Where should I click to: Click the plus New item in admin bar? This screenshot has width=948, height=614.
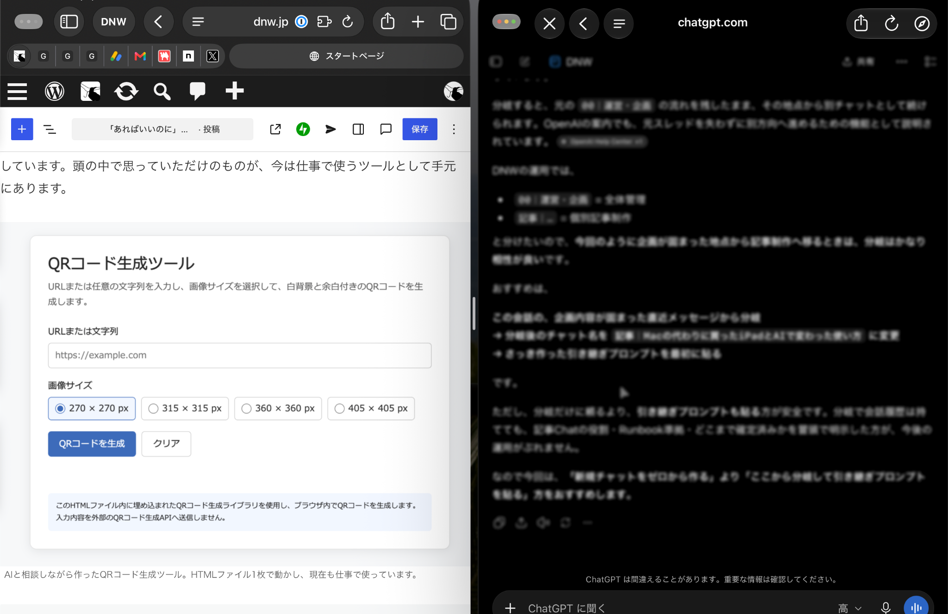tap(235, 91)
